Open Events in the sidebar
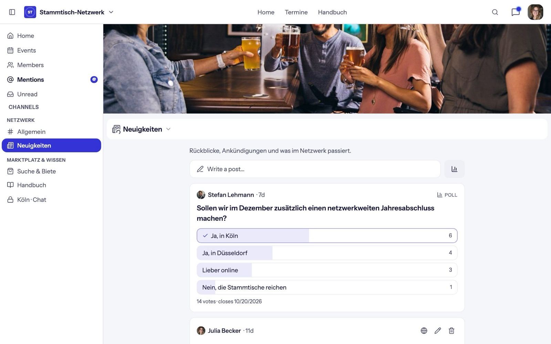 point(51,50)
